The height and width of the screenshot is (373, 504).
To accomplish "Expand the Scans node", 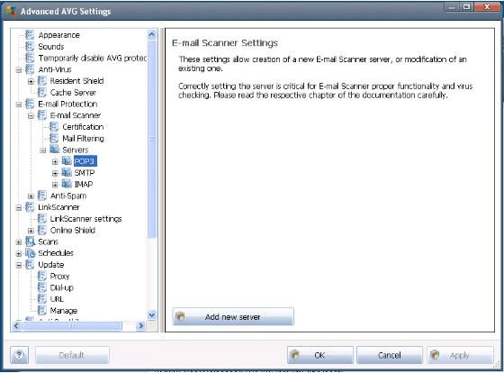I will [19, 242].
